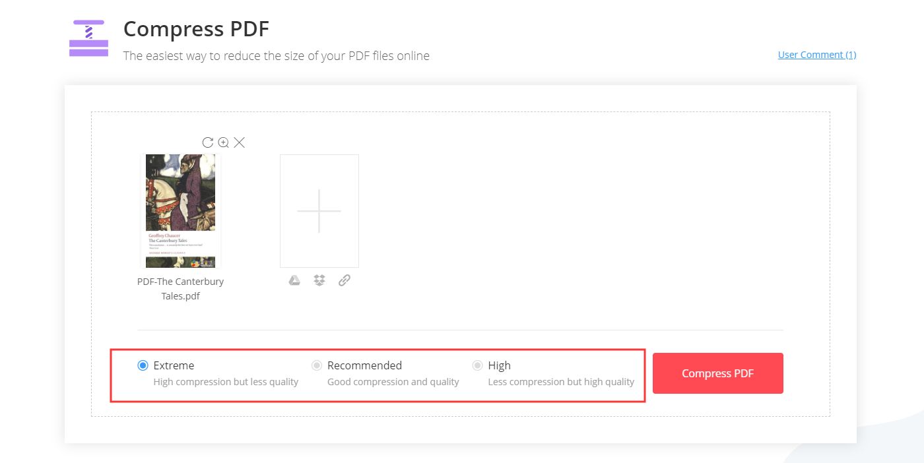Import a PDF from Dropbox

tap(319, 280)
